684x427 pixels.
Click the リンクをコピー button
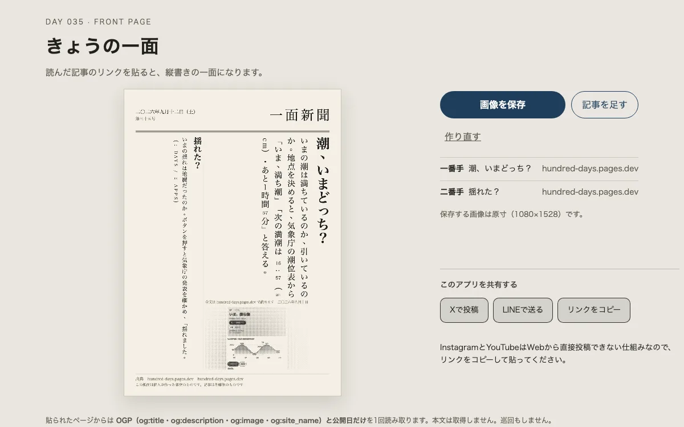coord(593,310)
